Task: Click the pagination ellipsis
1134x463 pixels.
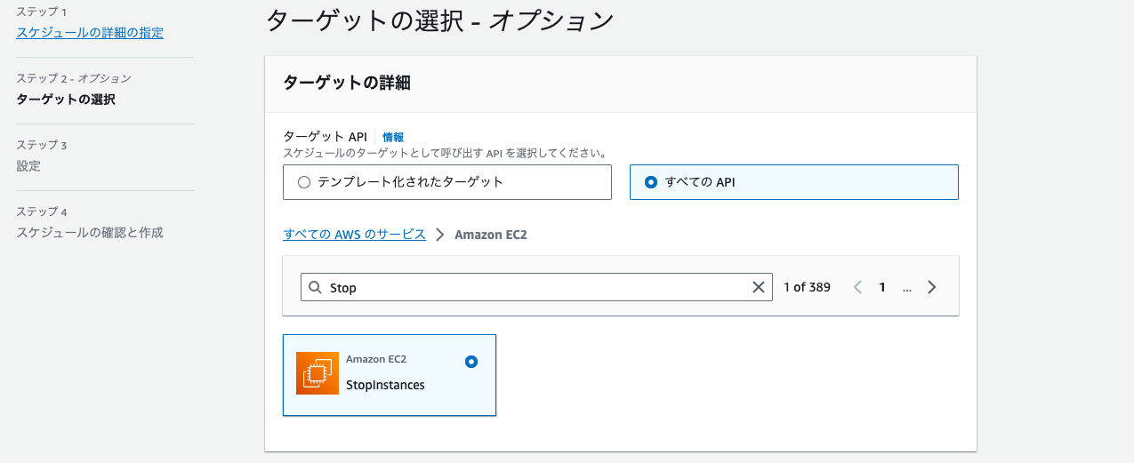Action: [907, 287]
